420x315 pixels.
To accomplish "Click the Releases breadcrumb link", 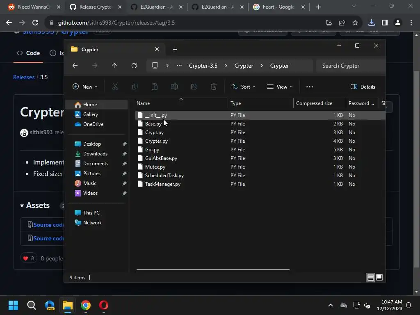I will (24, 77).
